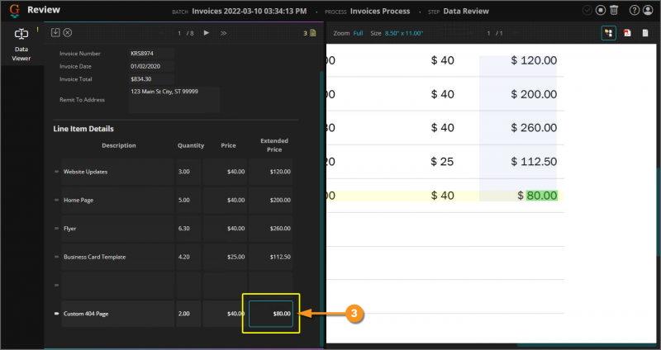661x350 pixels.
Task: Click the $ 25 price in document image
Action: click(442, 162)
